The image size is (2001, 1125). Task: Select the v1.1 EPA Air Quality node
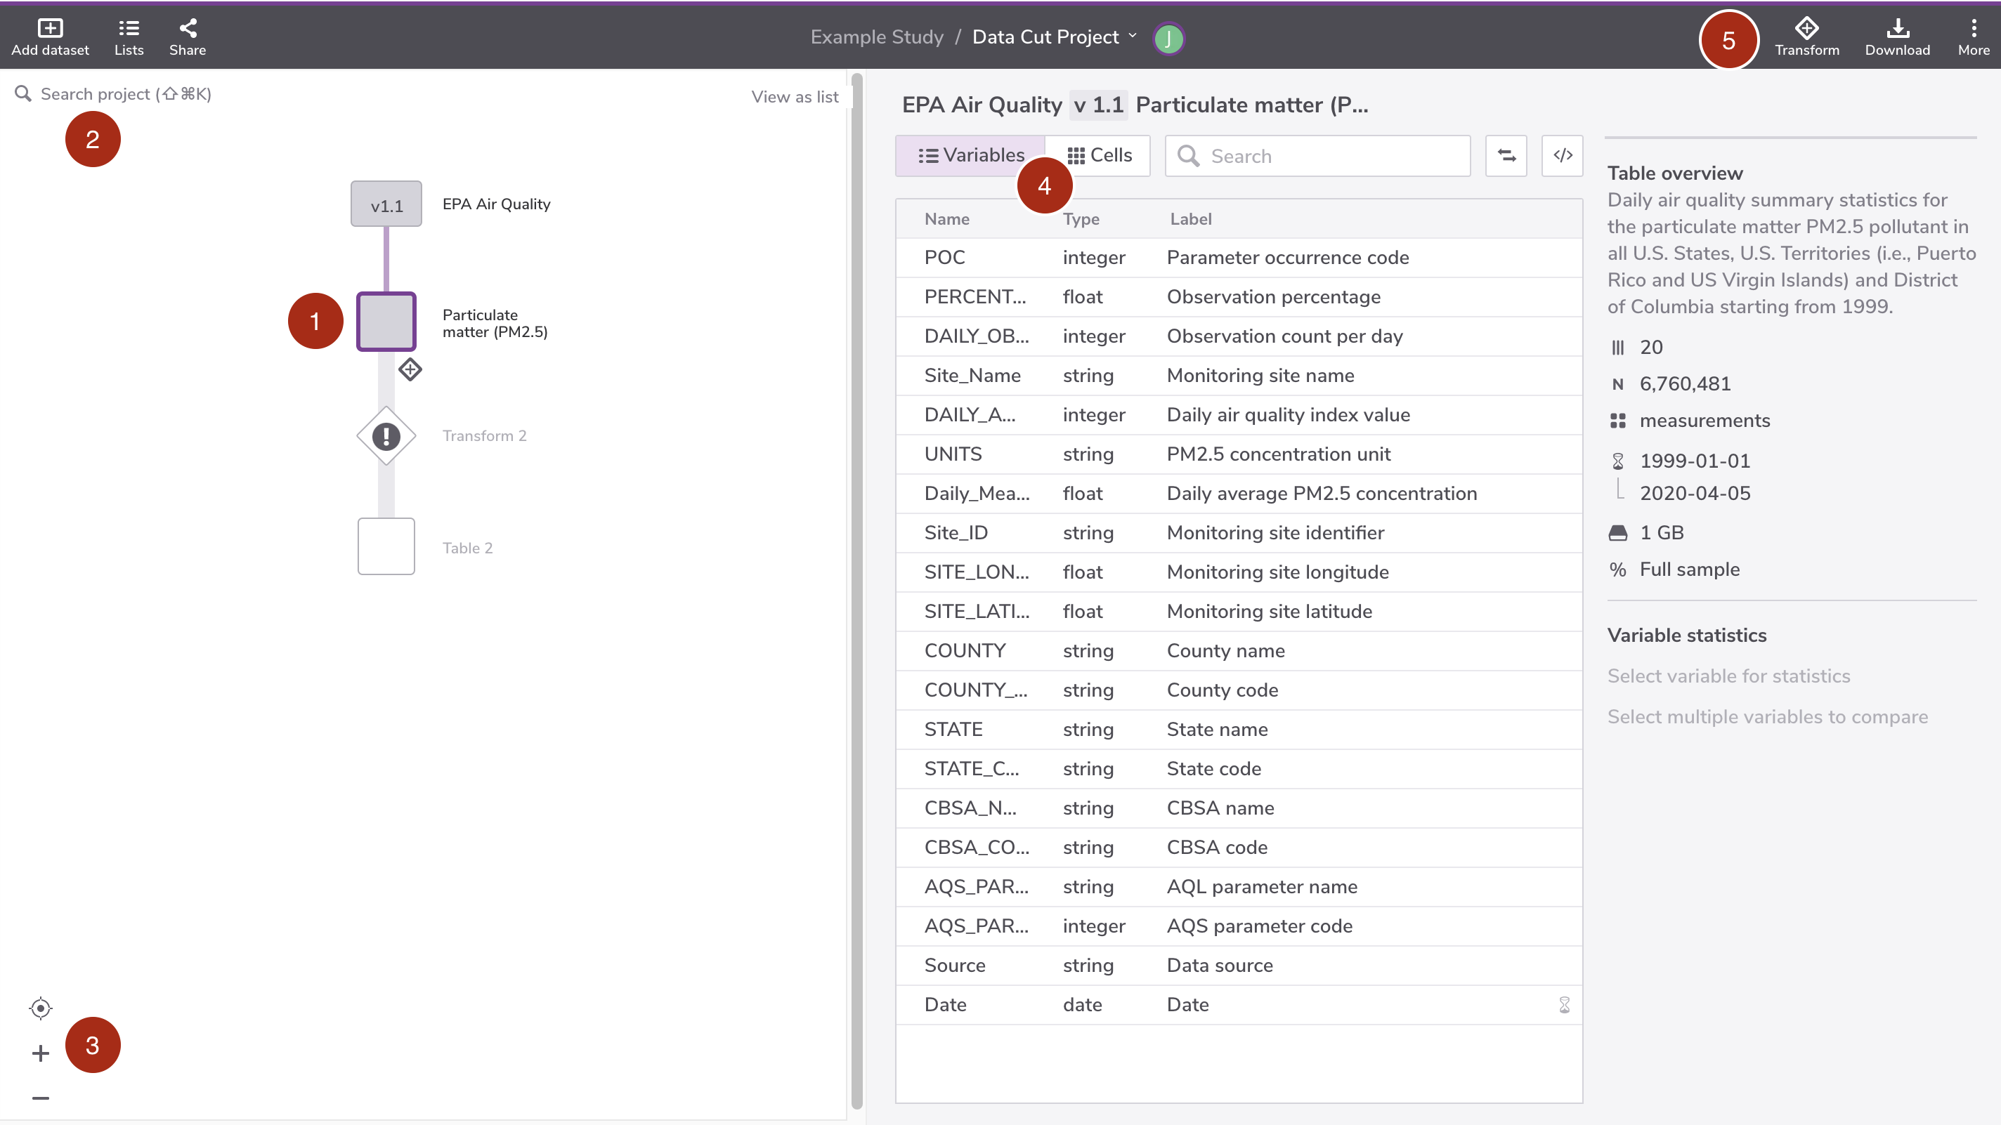[386, 204]
